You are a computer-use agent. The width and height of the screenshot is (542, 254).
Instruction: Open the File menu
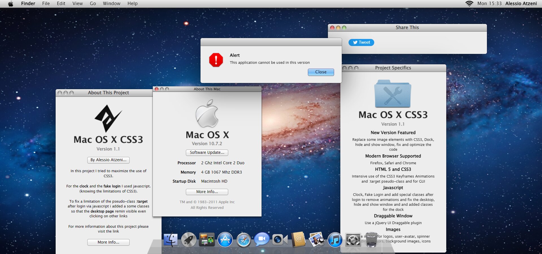(46, 4)
